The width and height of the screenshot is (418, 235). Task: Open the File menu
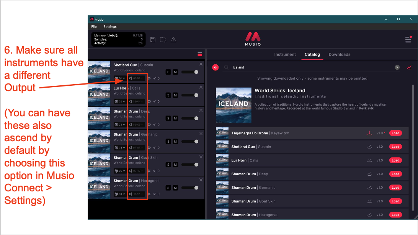click(x=94, y=27)
